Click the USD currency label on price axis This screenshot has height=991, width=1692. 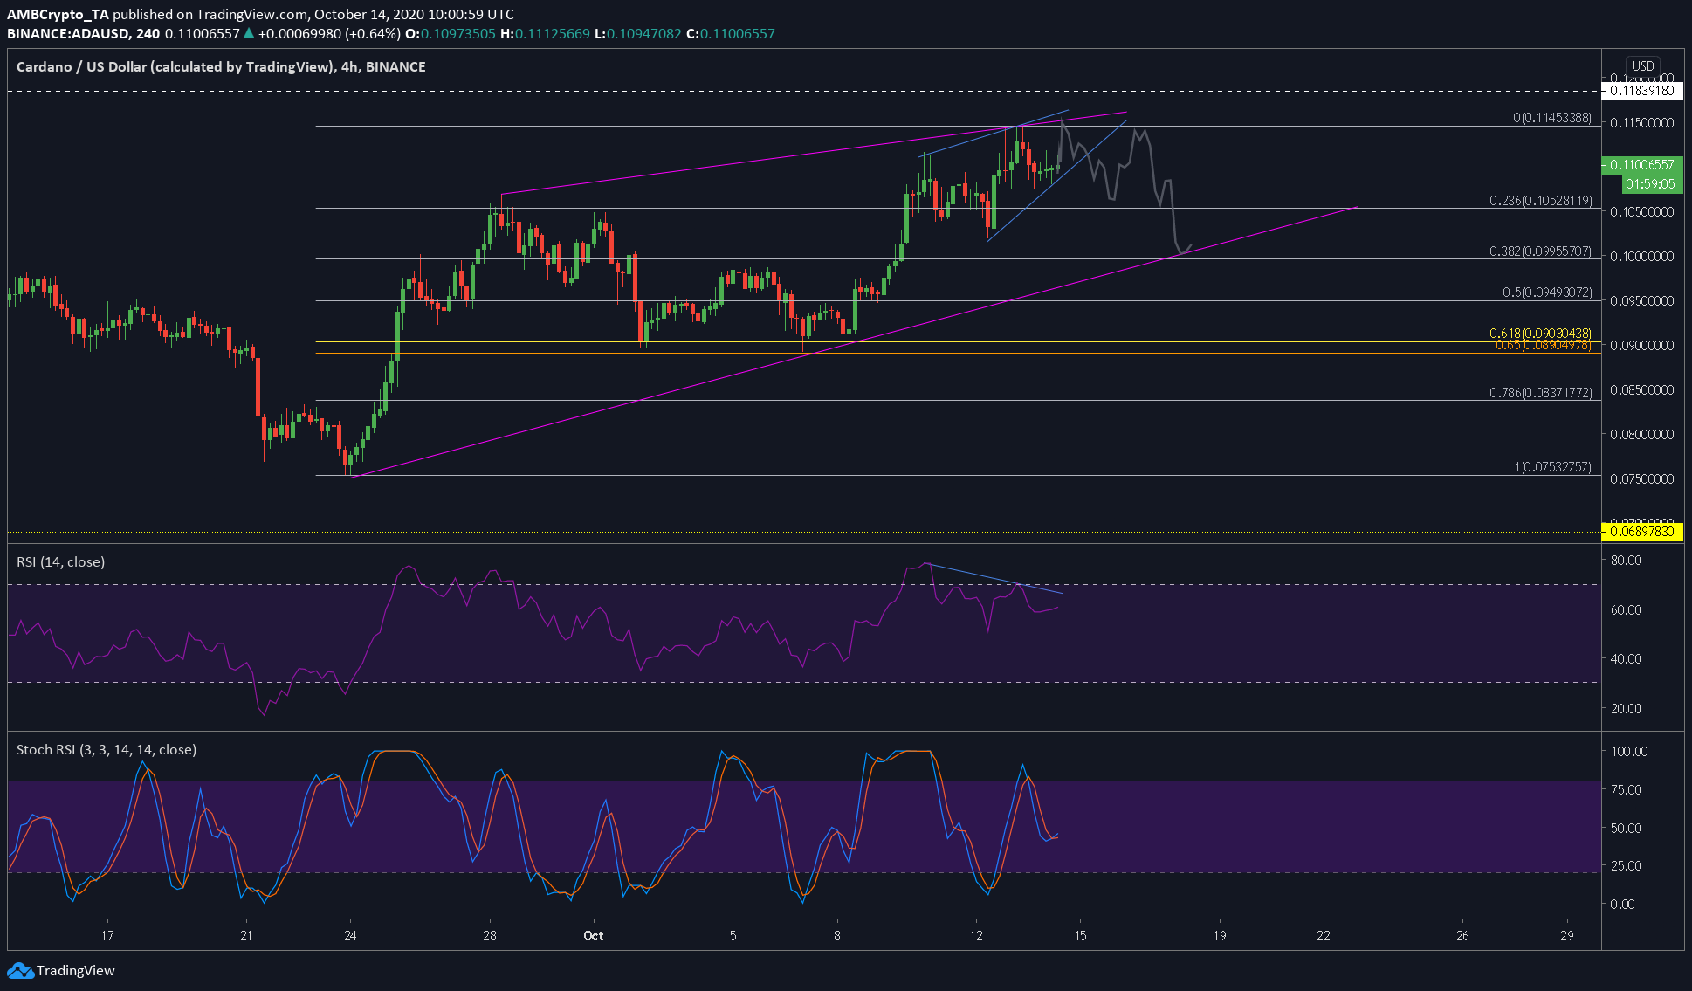pyautogui.click(x=1642, y=66)
